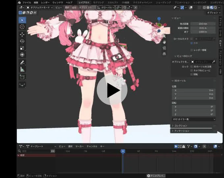Select the Add Cube tool
The image size is (224, 178).
click(x=22, y=77)
